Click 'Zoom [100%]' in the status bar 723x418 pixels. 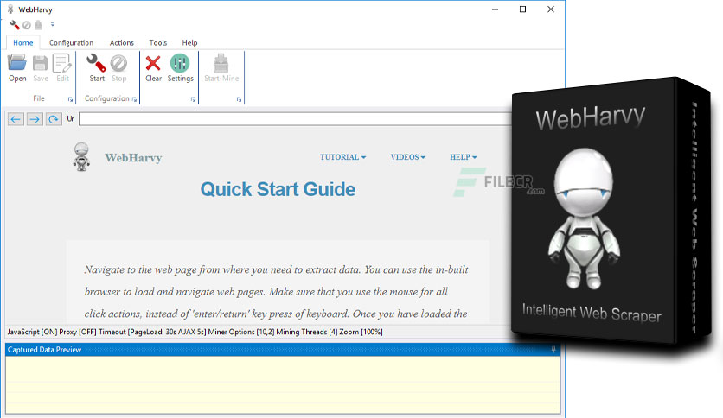[361, 332]
